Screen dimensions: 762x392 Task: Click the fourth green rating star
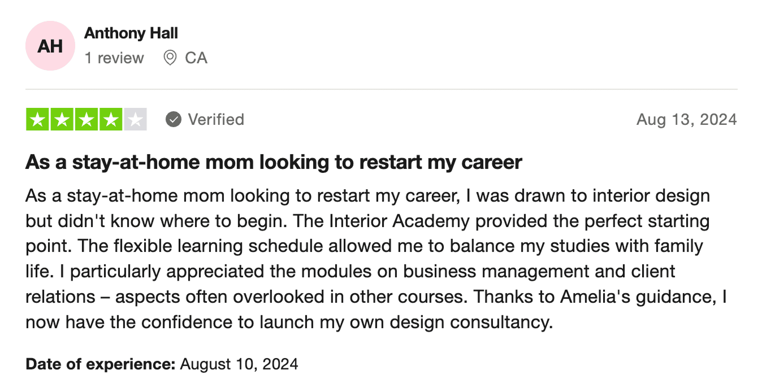(x=111, y=119)
